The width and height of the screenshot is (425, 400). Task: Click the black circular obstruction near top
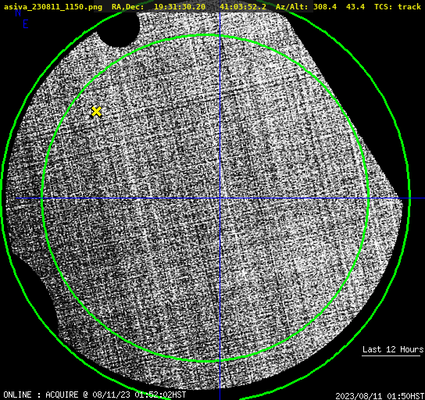(119, 30)
